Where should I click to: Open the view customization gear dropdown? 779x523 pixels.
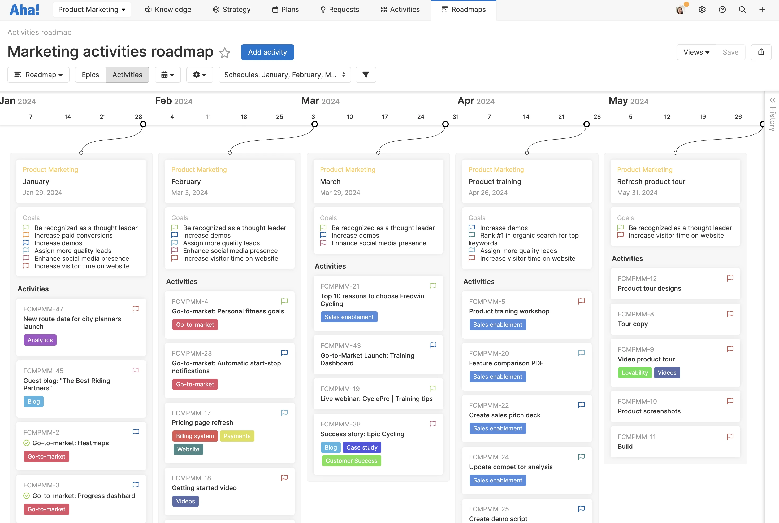(200, 75)
